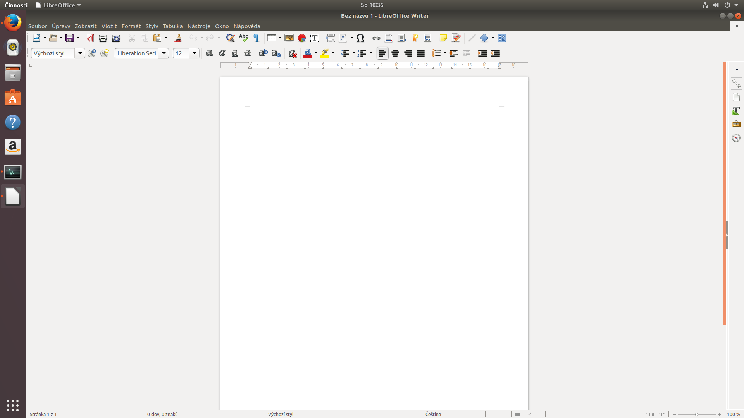Insert a table

point(272,38)
